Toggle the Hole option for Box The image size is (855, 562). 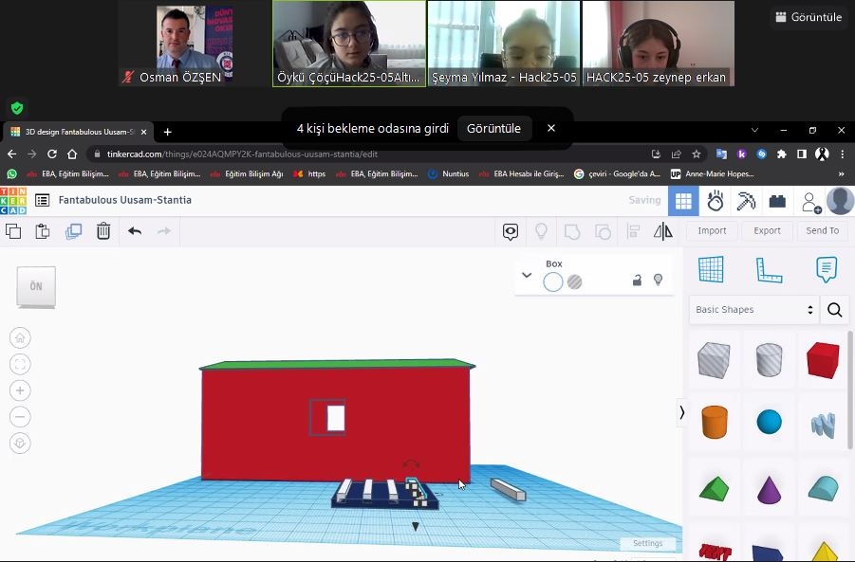point(575,281)
